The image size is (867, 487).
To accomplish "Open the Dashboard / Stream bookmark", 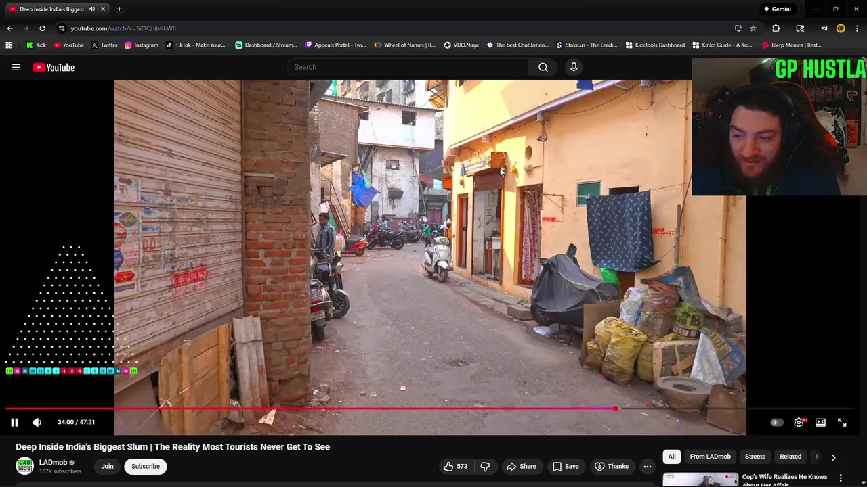I will (266, 45).
